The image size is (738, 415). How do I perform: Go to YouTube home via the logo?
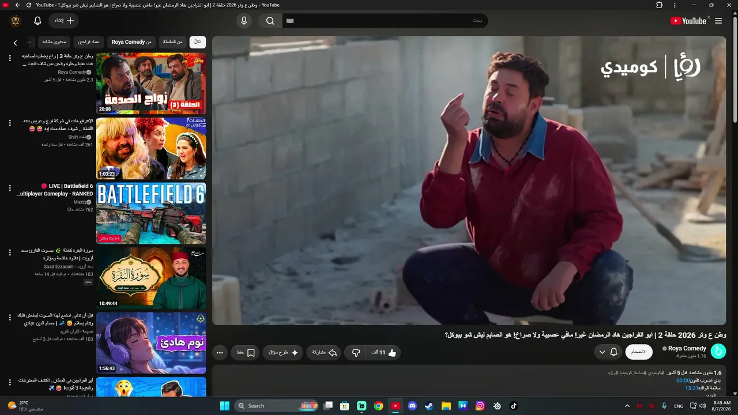(688, 21)
